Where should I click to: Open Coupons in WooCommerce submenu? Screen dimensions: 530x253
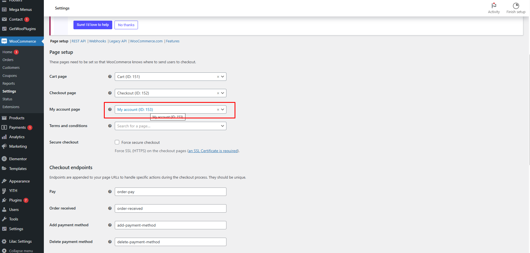pos(9,76)
